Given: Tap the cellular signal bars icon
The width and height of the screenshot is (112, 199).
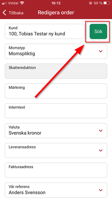Looking at the screenshot, I should 4,3.
